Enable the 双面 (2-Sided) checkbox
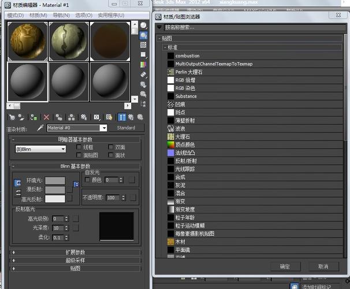The height and width of the screenshot is (289, 350). 111,147
